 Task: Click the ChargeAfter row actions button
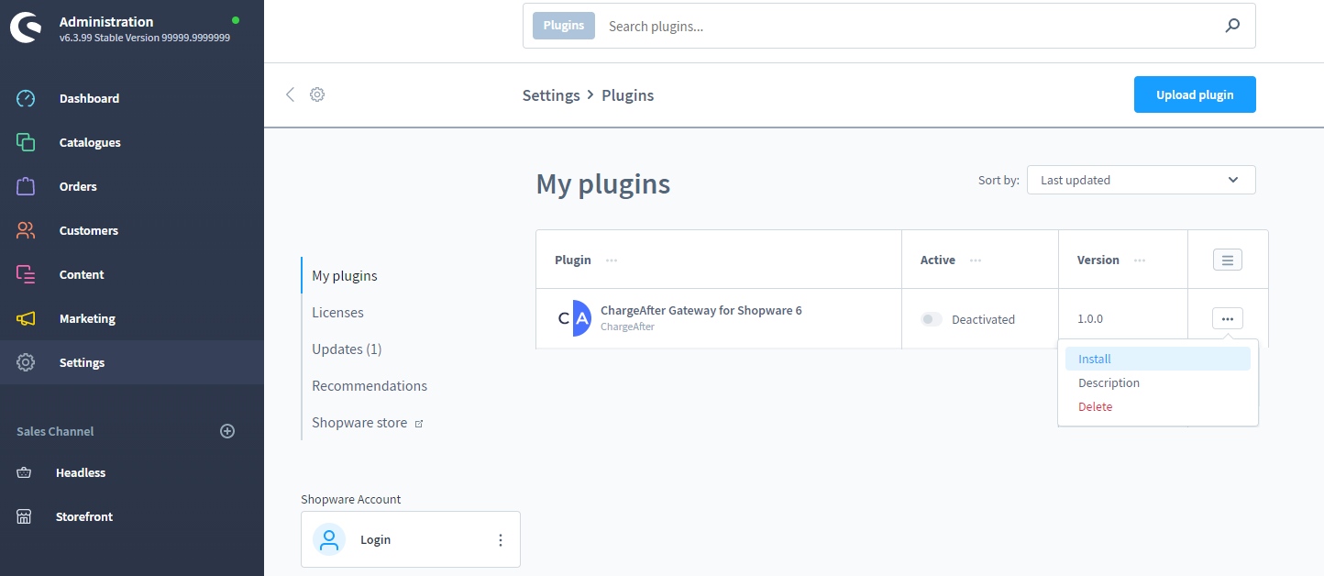pos(1228,318)
